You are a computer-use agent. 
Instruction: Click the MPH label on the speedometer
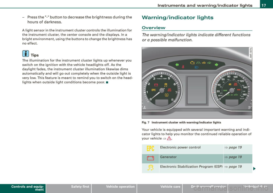(x=220, y=96)
